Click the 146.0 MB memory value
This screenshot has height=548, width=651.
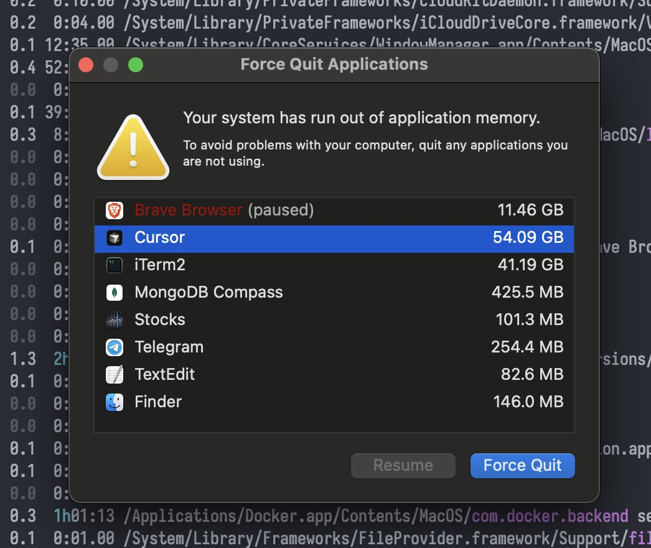528,402
